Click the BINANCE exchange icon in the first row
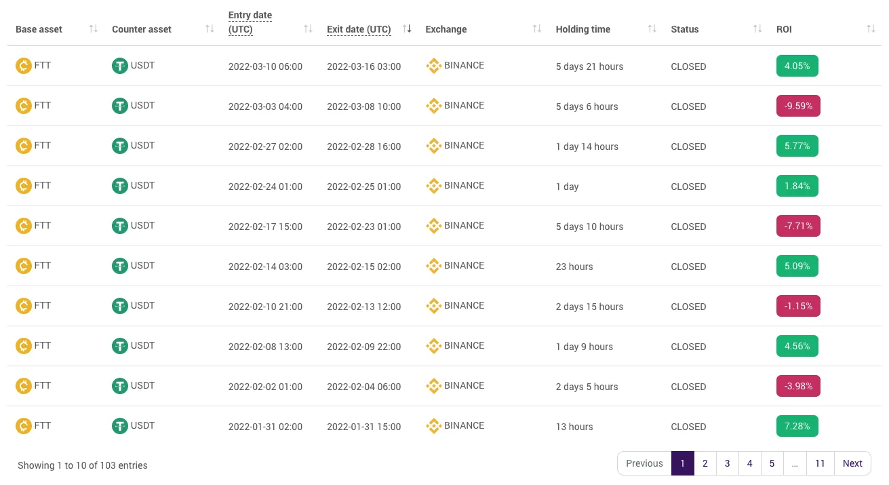 coord(434,66)
